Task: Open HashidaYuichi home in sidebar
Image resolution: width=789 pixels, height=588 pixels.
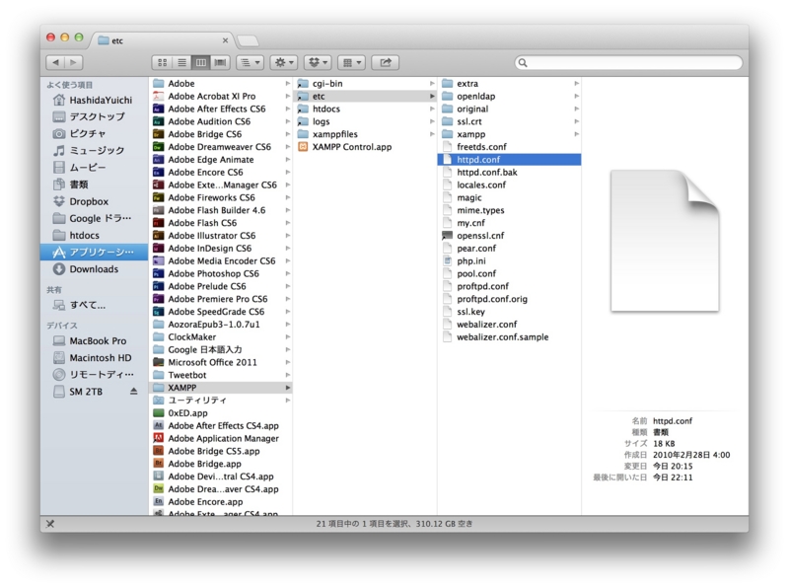Action: pyautogui.click(x=94, y=100)
